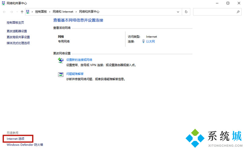Maximize the 网络和共享中心 window
The image size is (244, 151).
click(228, 3)
